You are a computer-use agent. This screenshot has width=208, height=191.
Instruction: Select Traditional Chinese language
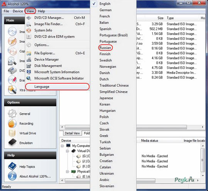point(114,85)
